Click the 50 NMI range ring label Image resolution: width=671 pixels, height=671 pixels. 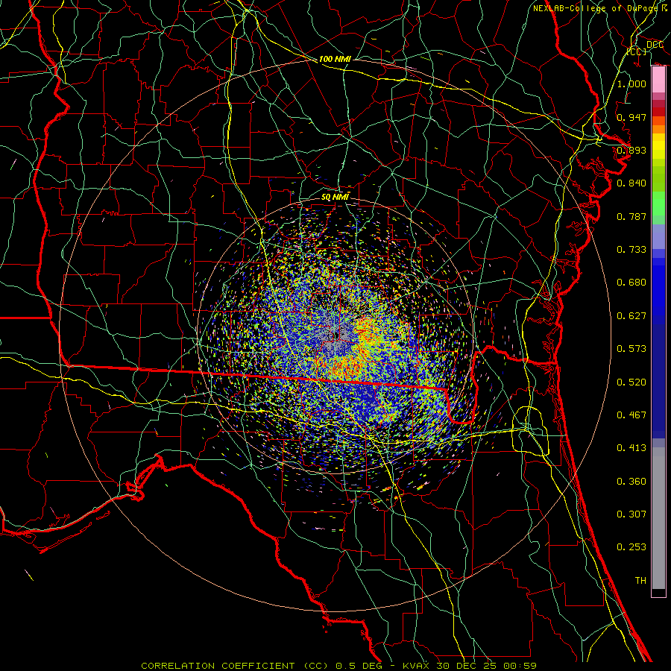[335, 197]
